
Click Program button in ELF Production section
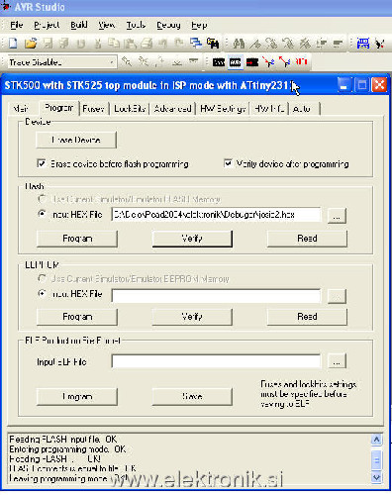coord(77,396)
